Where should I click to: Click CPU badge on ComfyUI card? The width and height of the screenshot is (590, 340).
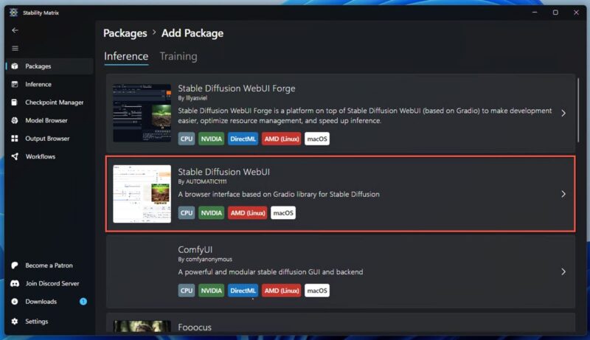187,291
